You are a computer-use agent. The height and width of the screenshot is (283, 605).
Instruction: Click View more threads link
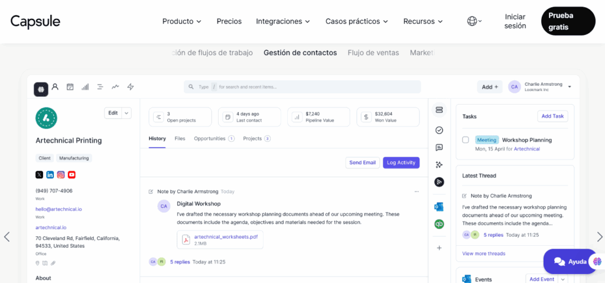tap(483, 253)
